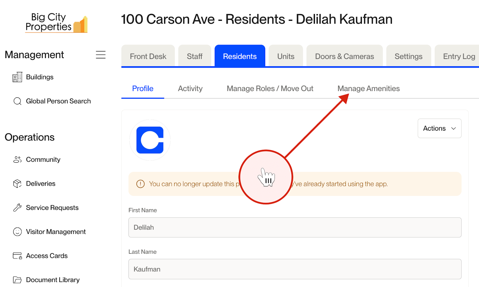Click the Document Library folder icon
The width and height of the screenshot is (479, 287).
pyautogui.click(x=17, y=280)
